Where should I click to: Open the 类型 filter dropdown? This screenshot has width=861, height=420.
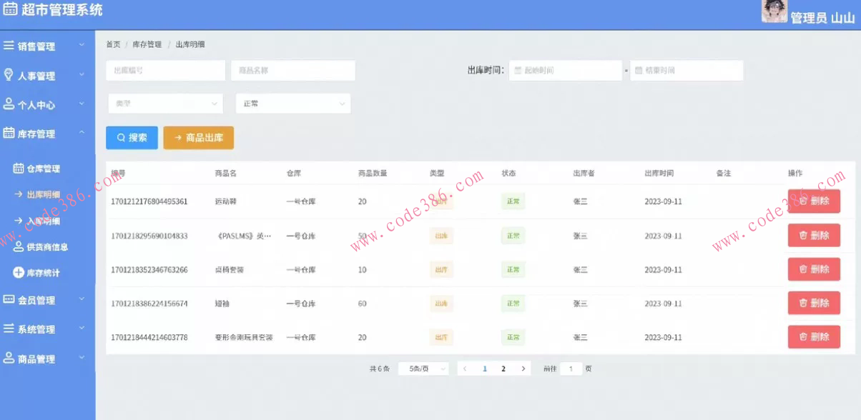[165, 104]
